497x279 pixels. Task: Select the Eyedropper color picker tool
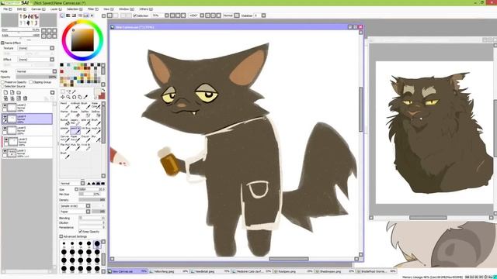tap(85, 97)
